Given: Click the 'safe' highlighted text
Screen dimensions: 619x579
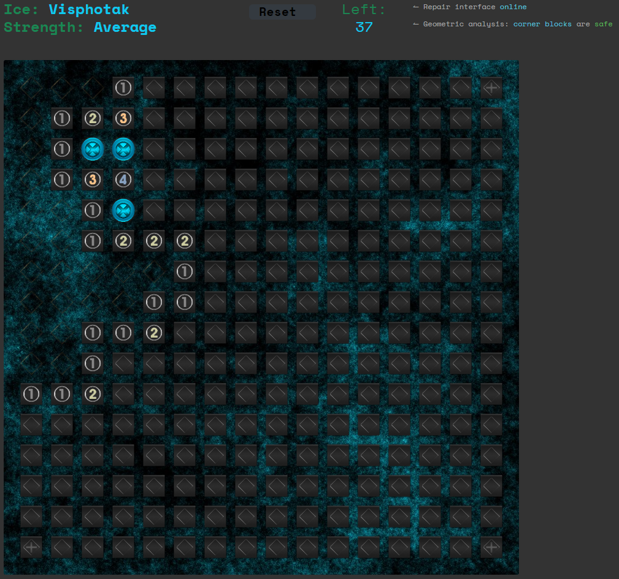Looking at the screenshot, I should point(603,24).
